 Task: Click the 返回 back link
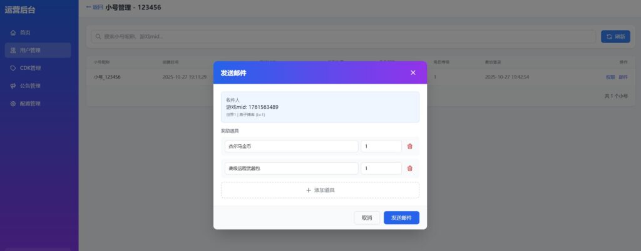pyautogui.click(x=95, y=7)
